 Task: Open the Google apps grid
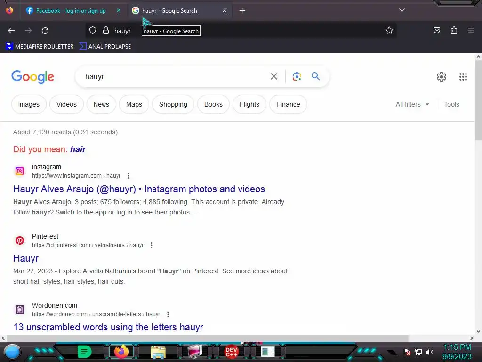463,77
